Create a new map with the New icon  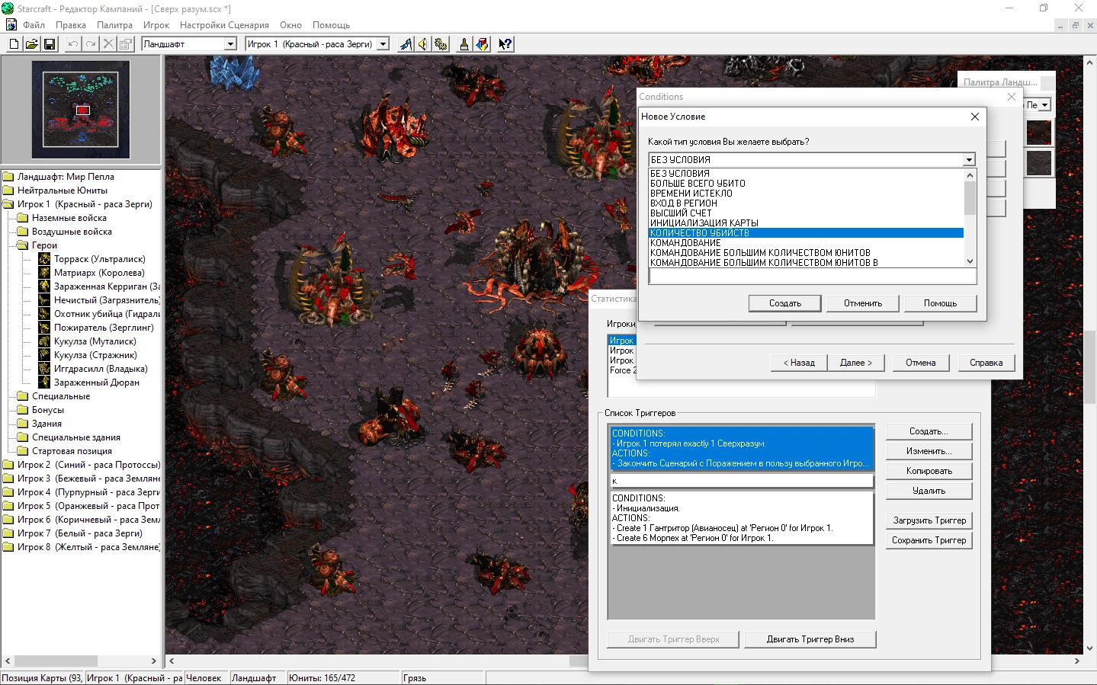click(13, 43)
